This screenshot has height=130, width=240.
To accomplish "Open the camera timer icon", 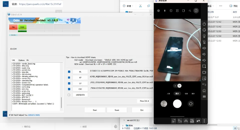I will pos(171,11).
